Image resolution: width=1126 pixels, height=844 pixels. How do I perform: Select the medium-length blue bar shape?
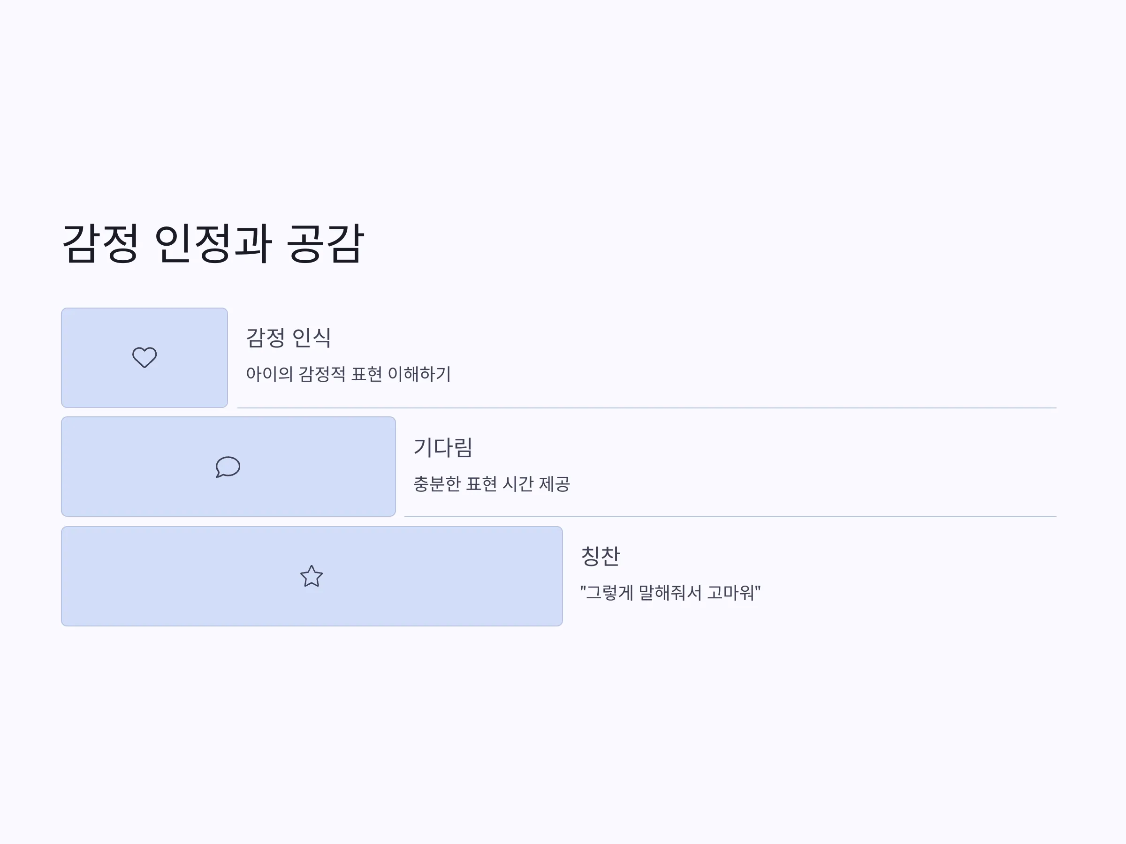pyautogui.click(x=228, y=467)
